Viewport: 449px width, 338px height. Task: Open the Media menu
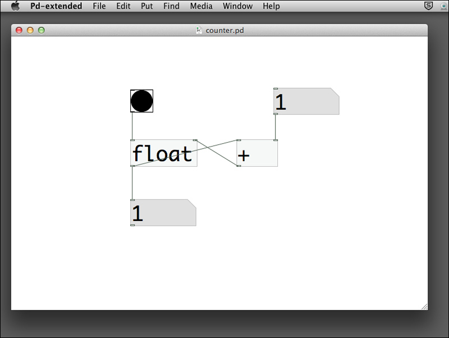(x=201, y=6)
